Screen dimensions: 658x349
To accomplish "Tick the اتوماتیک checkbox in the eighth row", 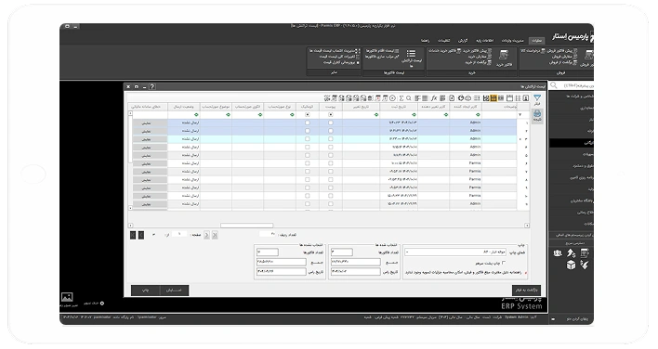I will click(x=308, y=180).
